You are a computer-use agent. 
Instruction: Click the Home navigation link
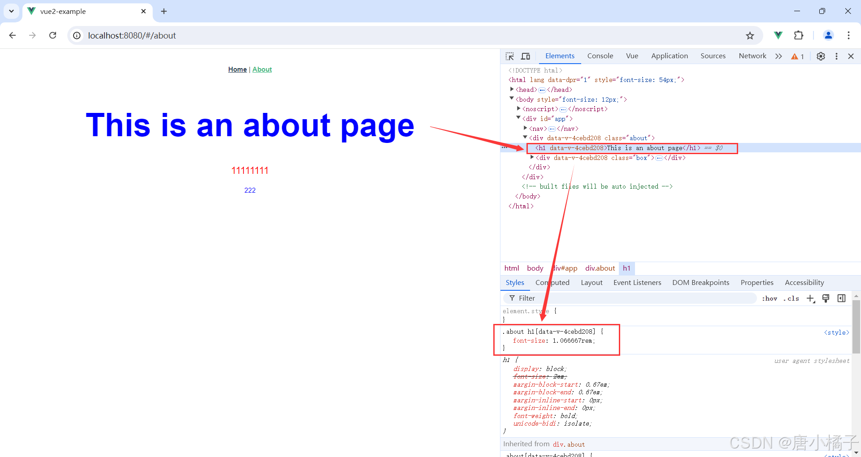237,69
